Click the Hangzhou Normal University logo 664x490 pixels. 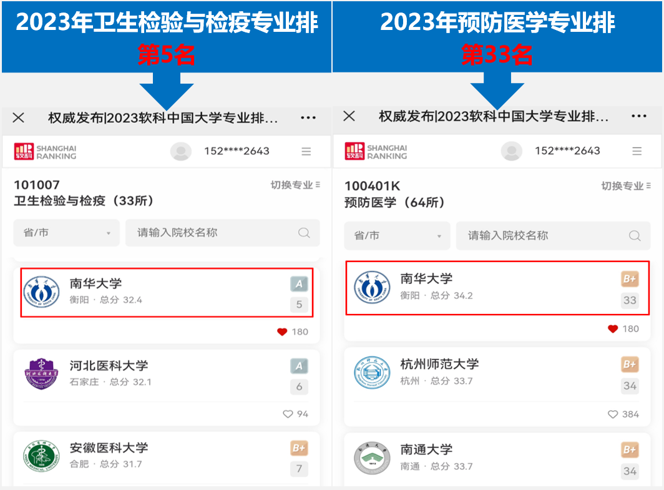pos(372,373)
